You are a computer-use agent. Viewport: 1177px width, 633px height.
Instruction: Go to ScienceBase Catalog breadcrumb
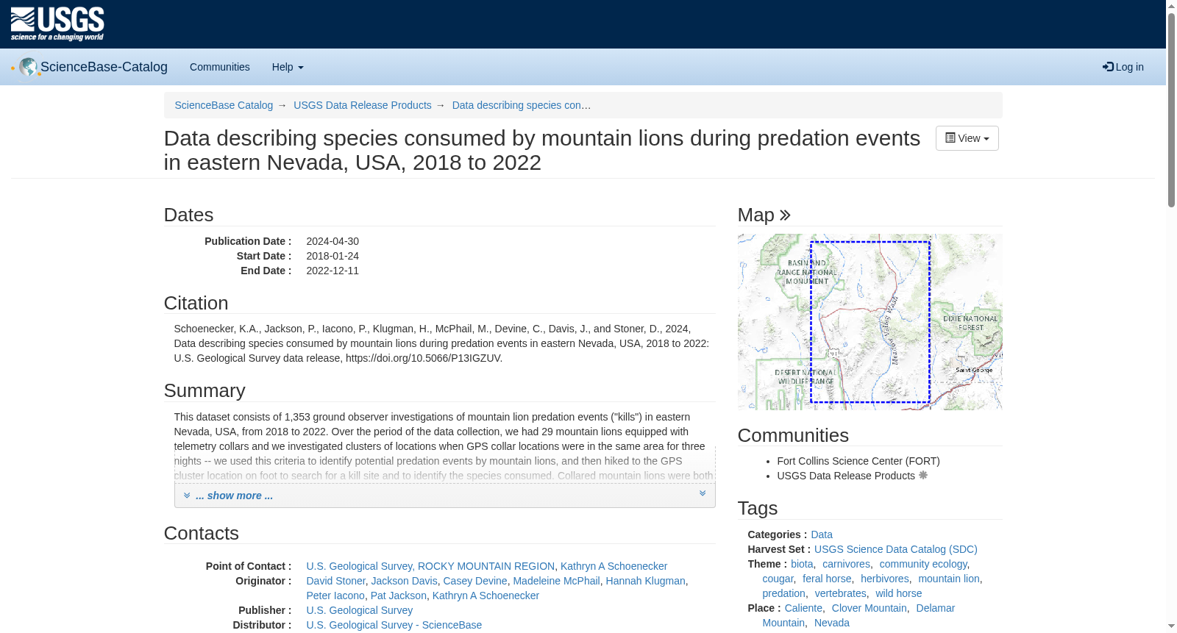224,105
